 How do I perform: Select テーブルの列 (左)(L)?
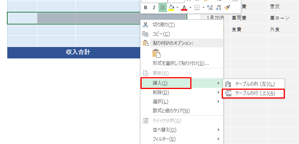pos(254,84)
